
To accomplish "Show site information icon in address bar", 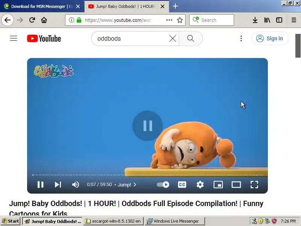I will click(71, 20).
